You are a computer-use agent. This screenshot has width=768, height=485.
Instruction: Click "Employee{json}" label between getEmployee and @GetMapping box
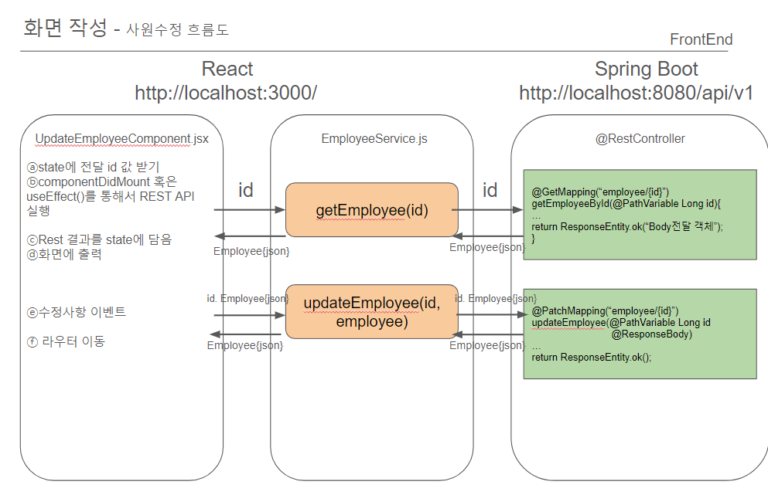point(487,247)
